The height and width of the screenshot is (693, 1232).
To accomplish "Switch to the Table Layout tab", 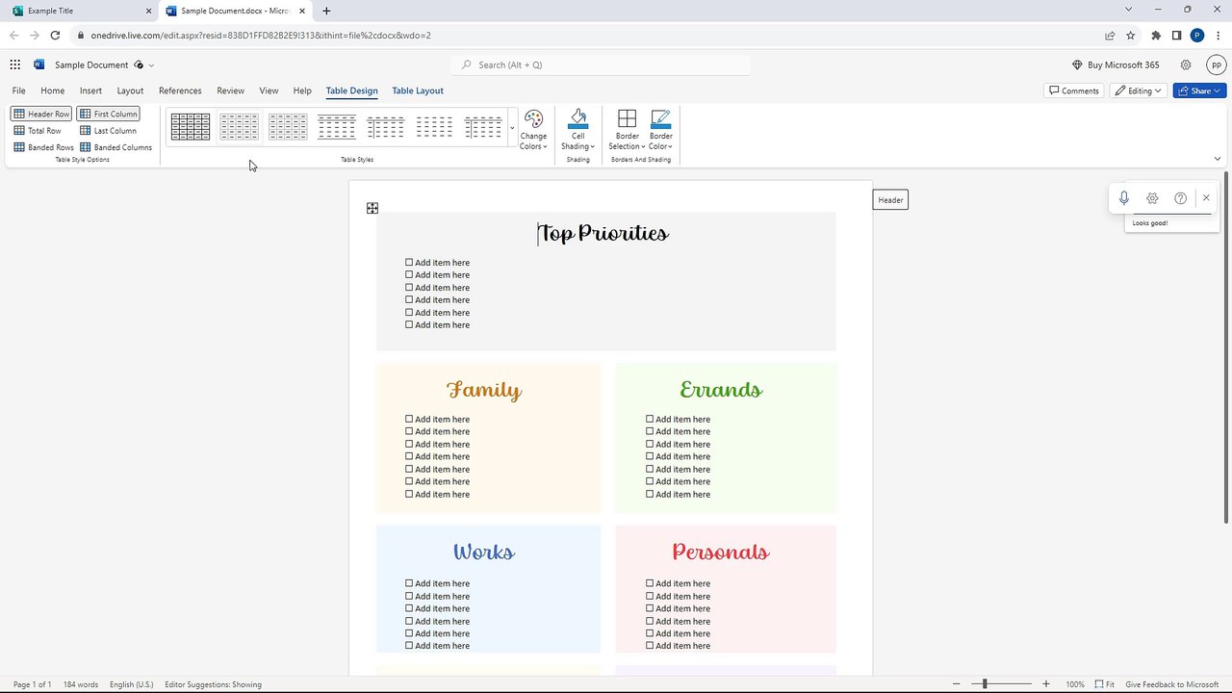I will click(x=418, y=90).
